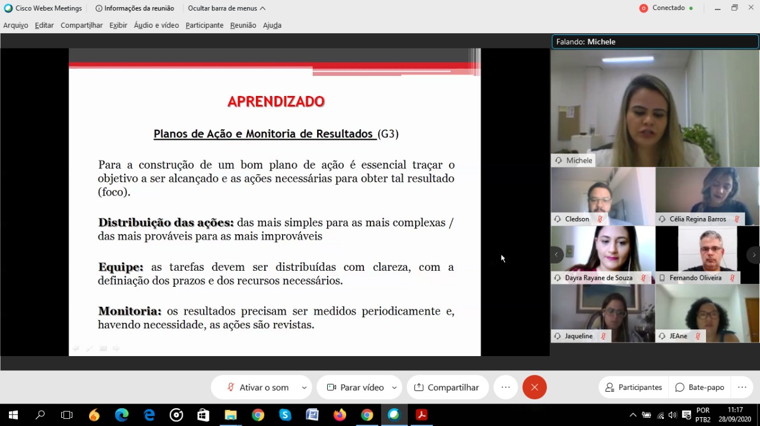760x426 pixels.
Task: Open the system volume control
Action: [x=672, y=415]
